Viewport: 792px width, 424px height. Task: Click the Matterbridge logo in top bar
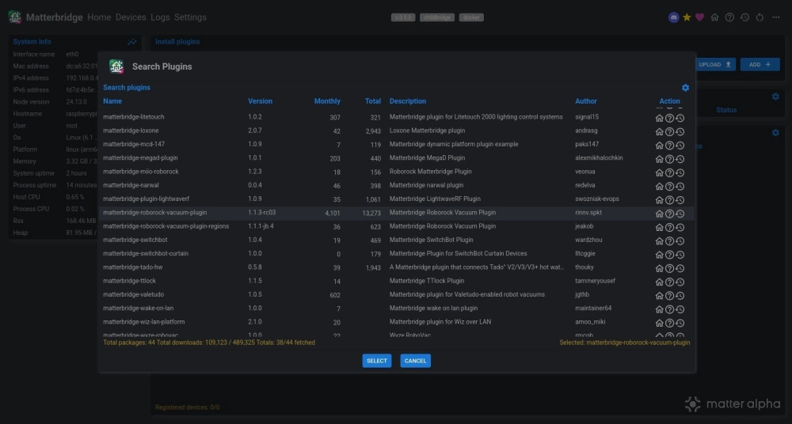[x=14, y=17]
